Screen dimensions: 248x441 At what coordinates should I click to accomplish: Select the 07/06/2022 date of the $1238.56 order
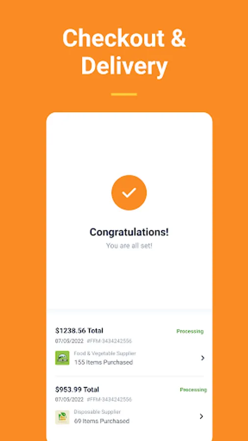click(x=70, y=341)
